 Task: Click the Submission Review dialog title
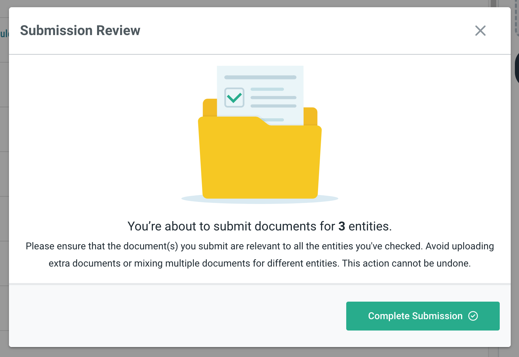[x=80, y=30]
